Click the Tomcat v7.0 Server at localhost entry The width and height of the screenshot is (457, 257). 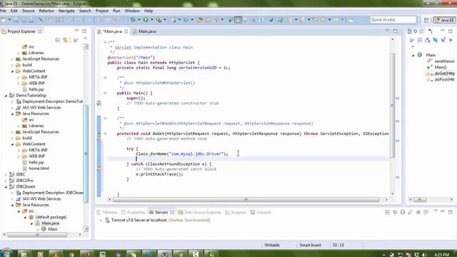[157, 220]
